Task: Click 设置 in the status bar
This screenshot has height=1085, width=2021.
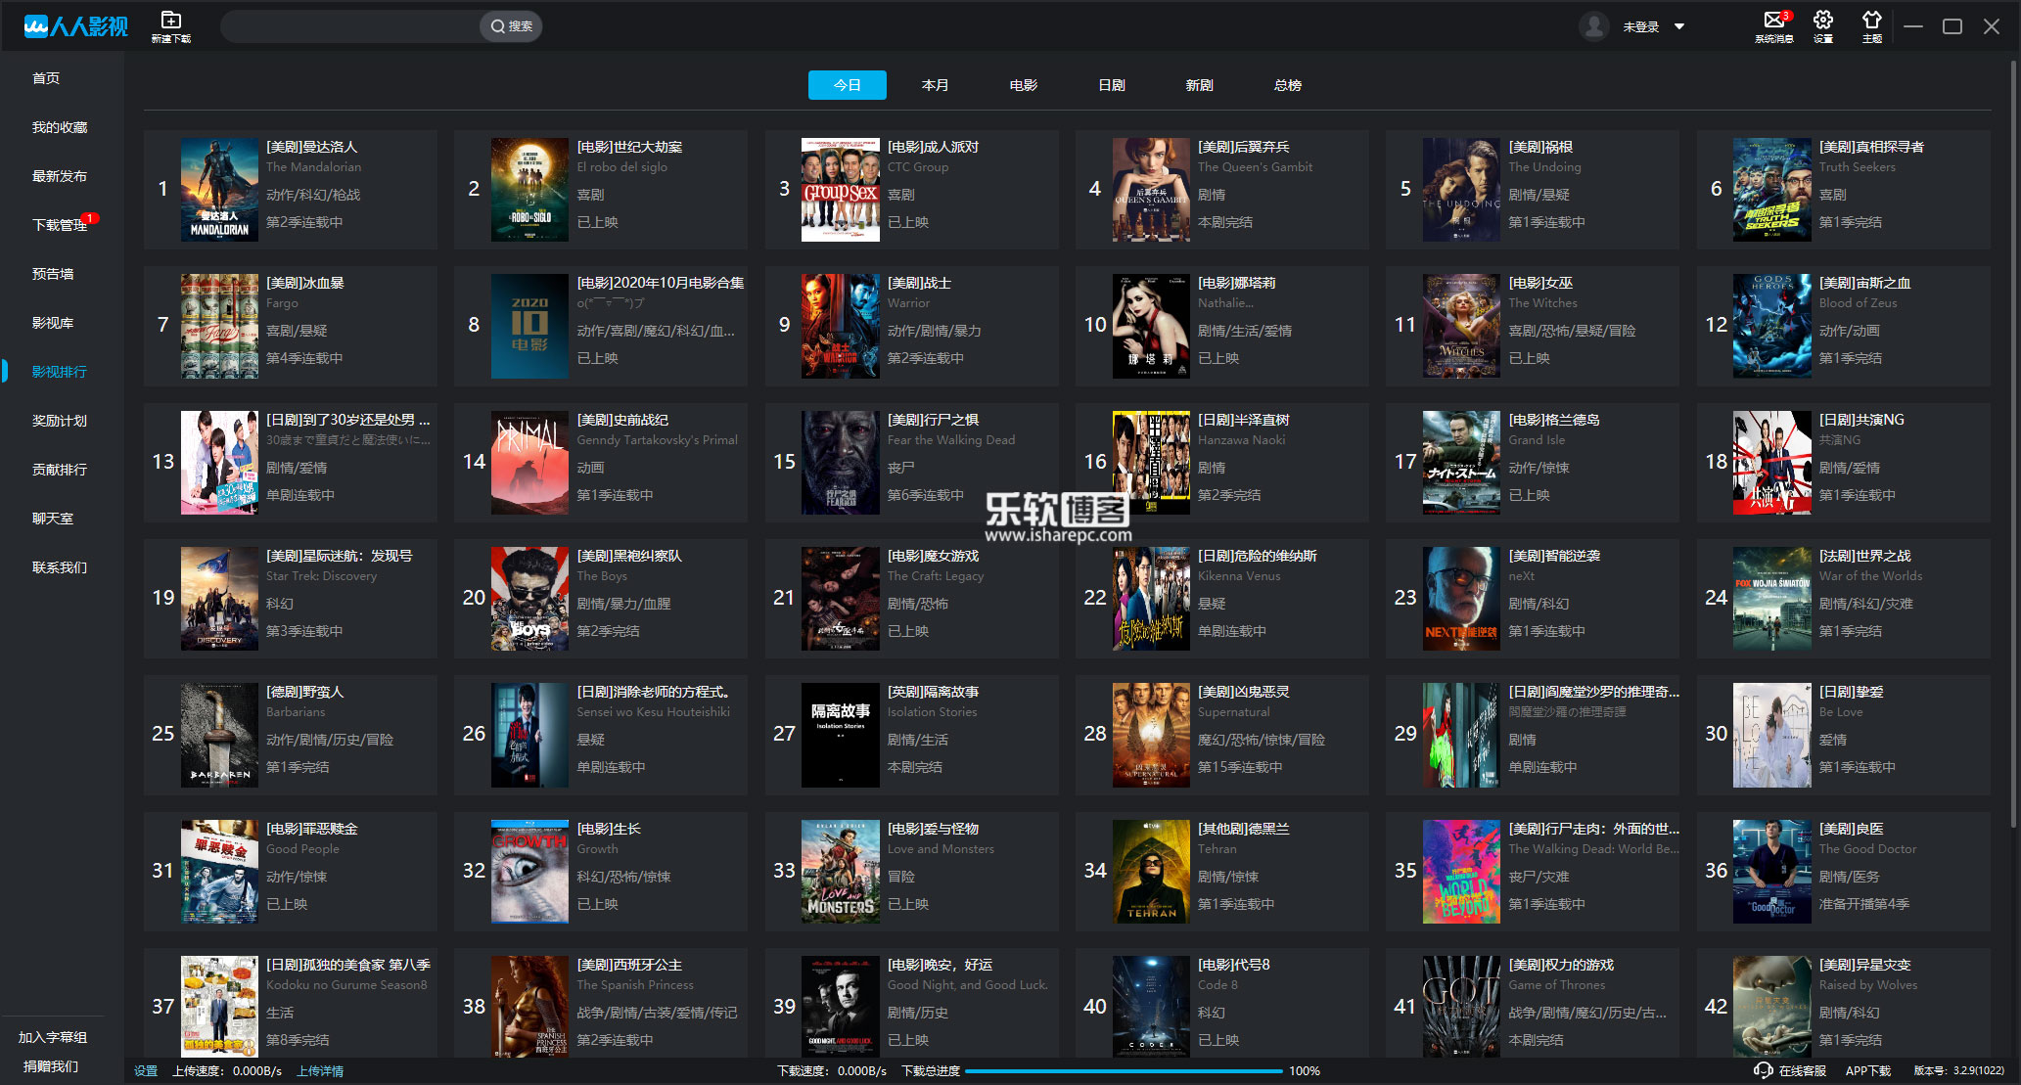Action: (x=146, y=1071)
